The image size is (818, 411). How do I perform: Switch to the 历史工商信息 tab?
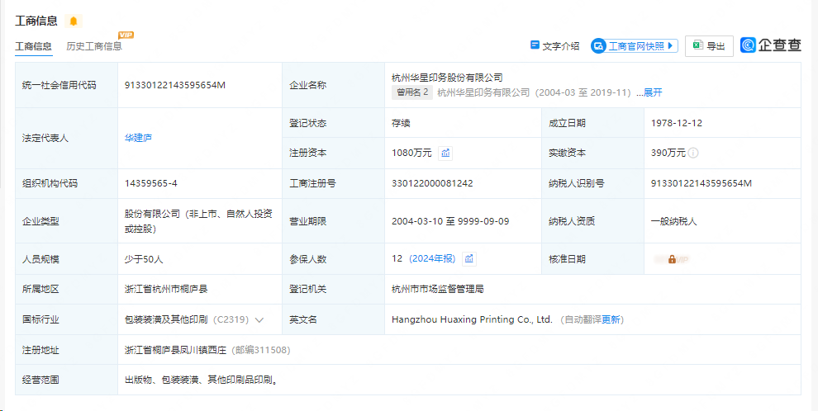click(94, 46)
